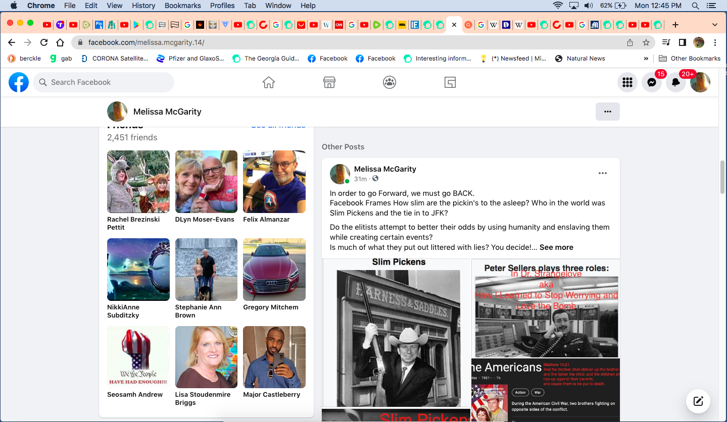
Task: Click Melissa McGarity post author name
Action: [x=385, y=169]
